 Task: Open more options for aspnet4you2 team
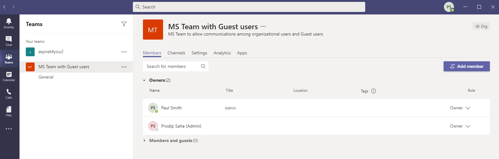124,52
